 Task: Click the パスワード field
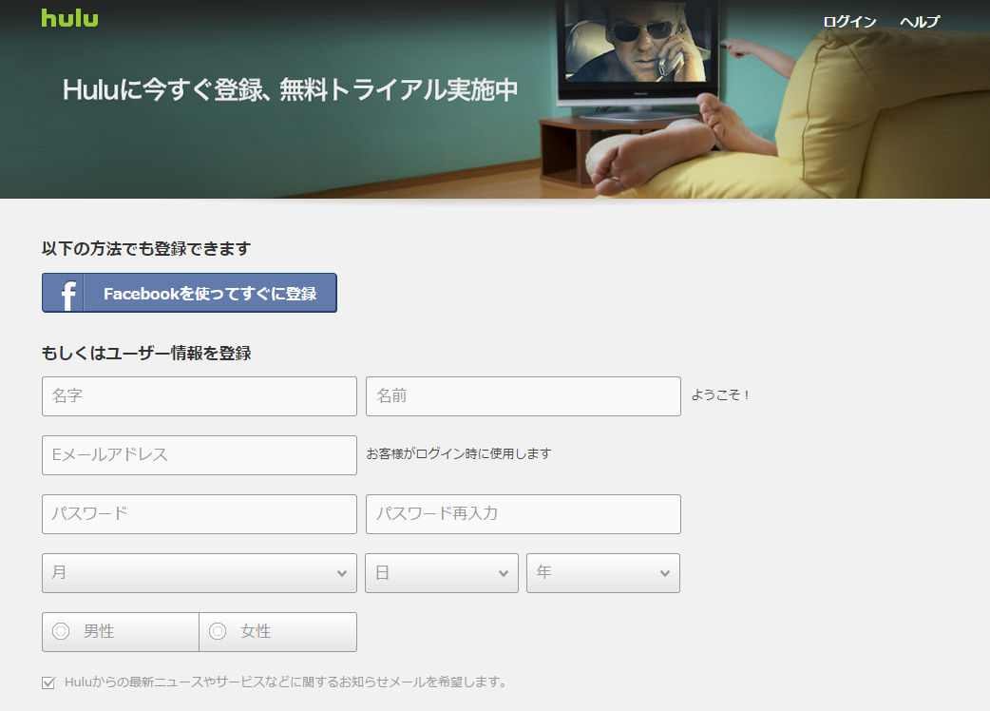[x=200, y=514]
